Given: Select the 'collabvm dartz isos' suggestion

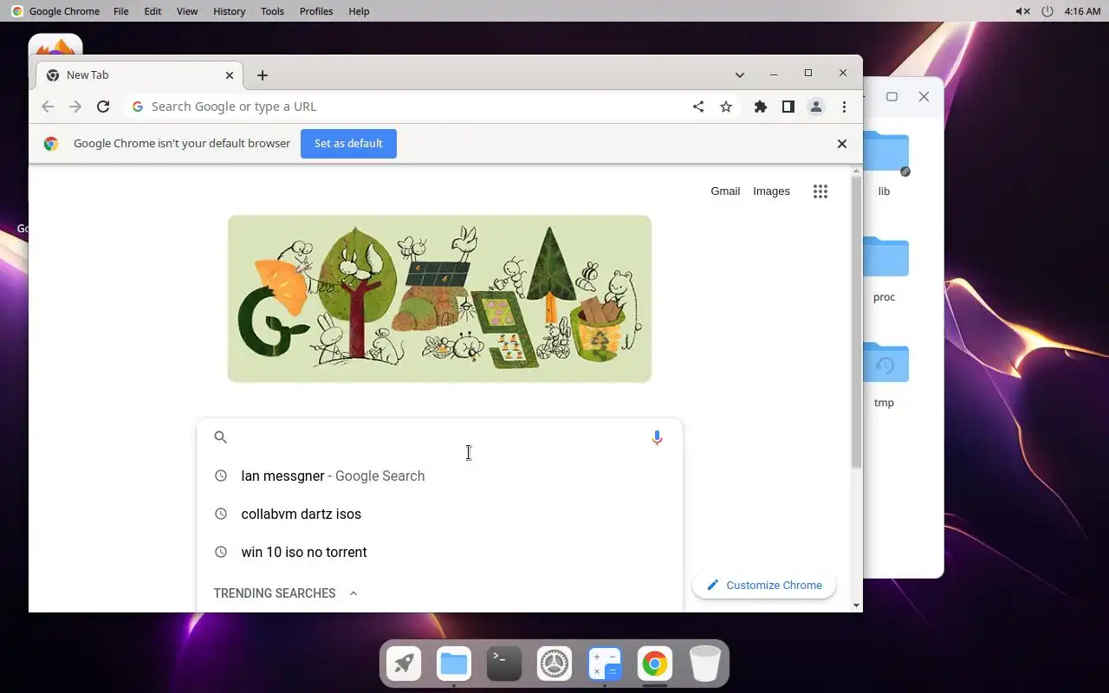Looking at the screenshot, I should tap(439, 514).
